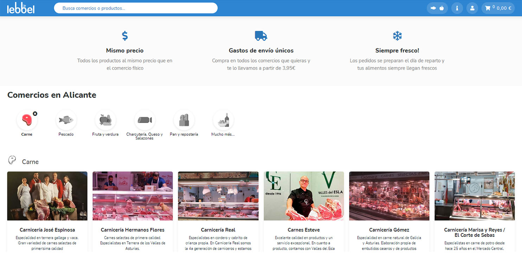Click the snowflake icon for Siempre fresco

397,36
